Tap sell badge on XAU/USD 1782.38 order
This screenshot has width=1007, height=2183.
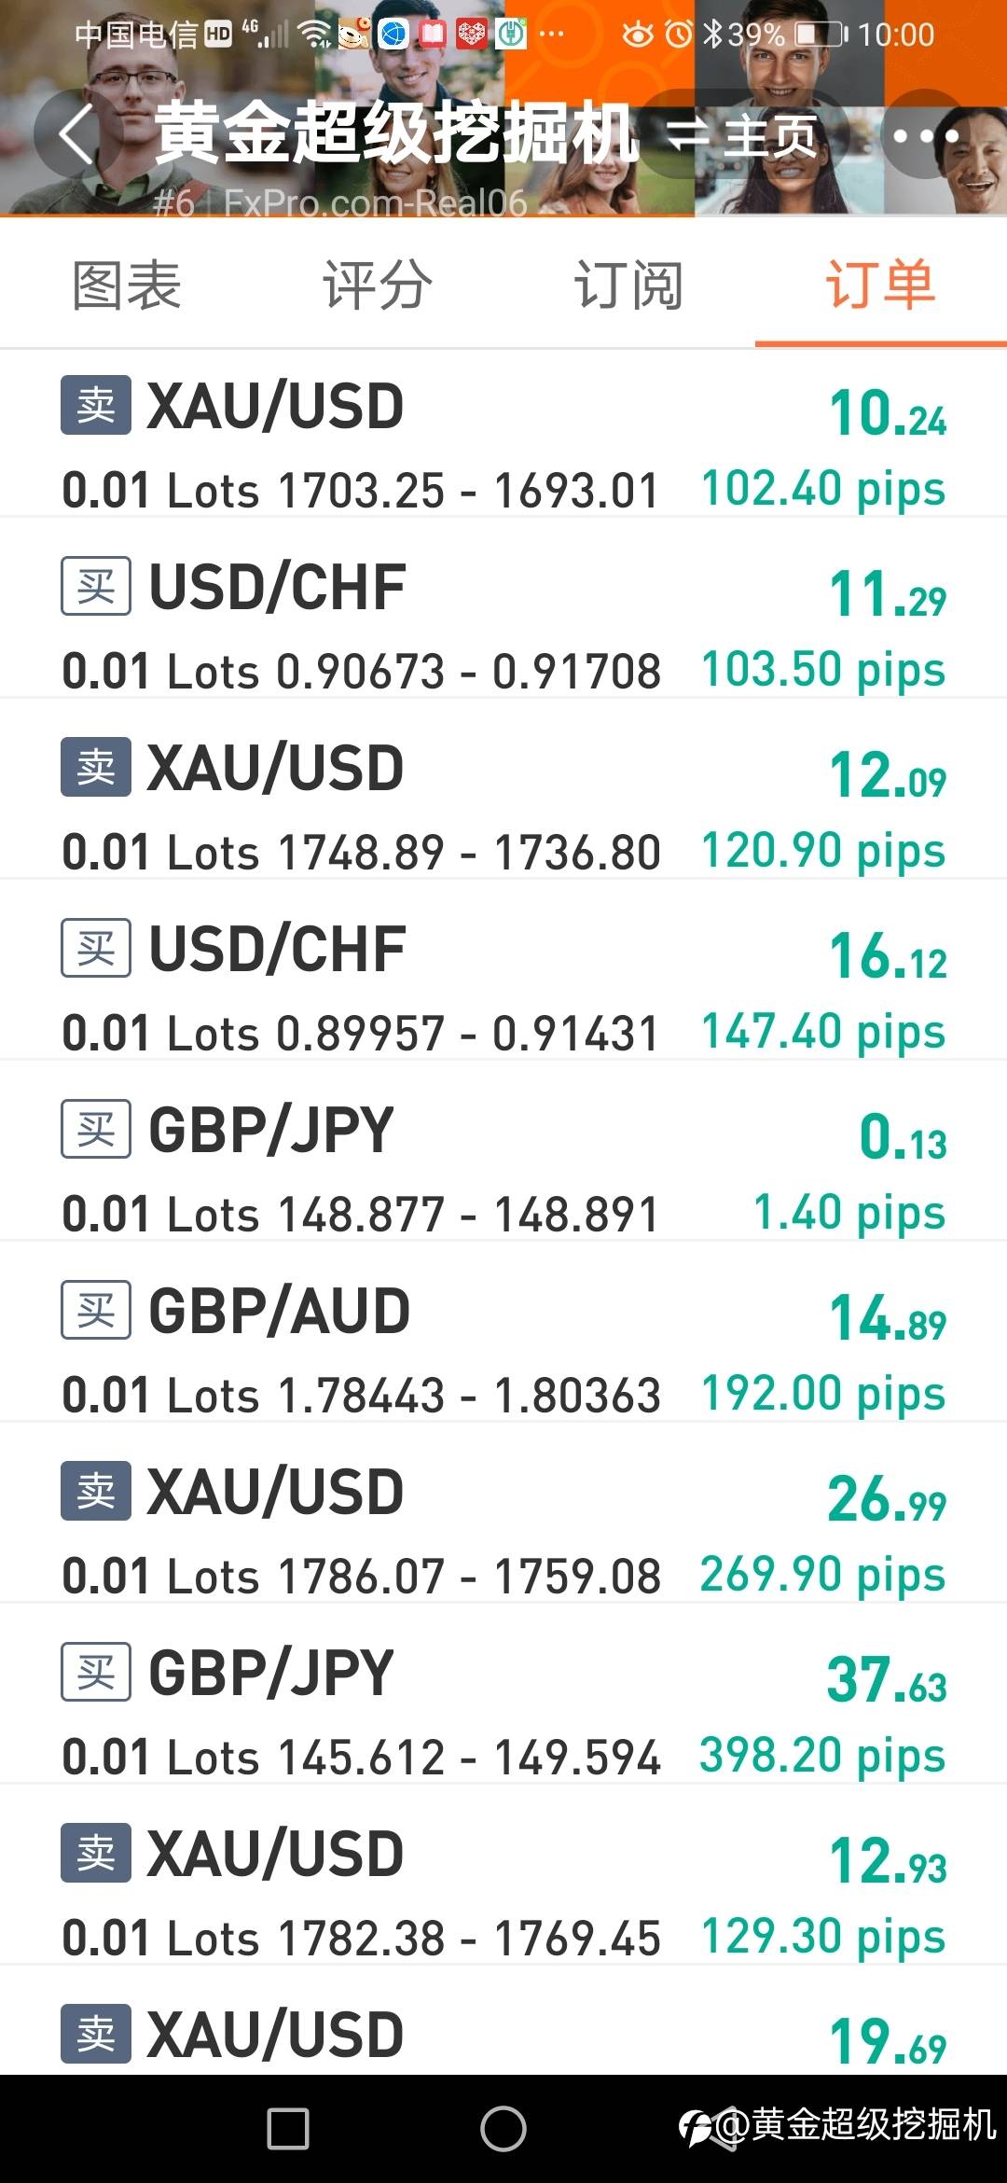tap(96, 1854)
